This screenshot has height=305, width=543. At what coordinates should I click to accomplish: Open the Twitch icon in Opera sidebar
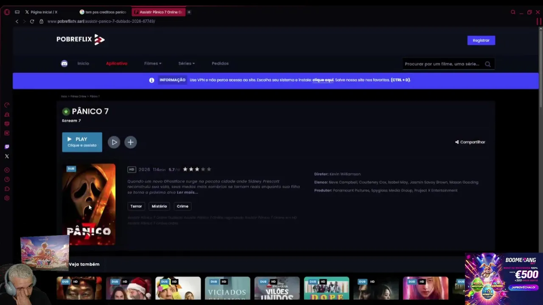pos(7,147)
